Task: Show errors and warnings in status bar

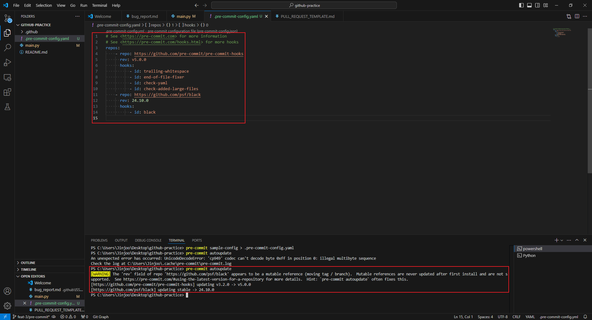Action: 68,317
